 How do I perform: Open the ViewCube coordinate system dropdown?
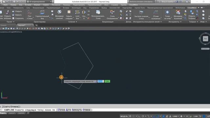[x=205, y=49]
